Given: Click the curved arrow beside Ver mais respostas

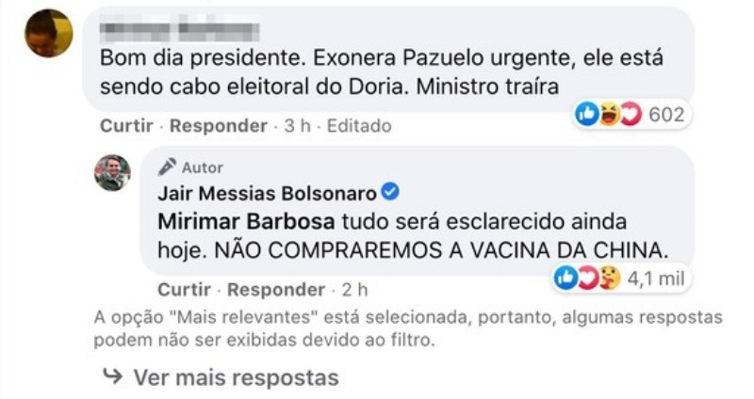Looking at the screenshot, I should pos(111,376).
